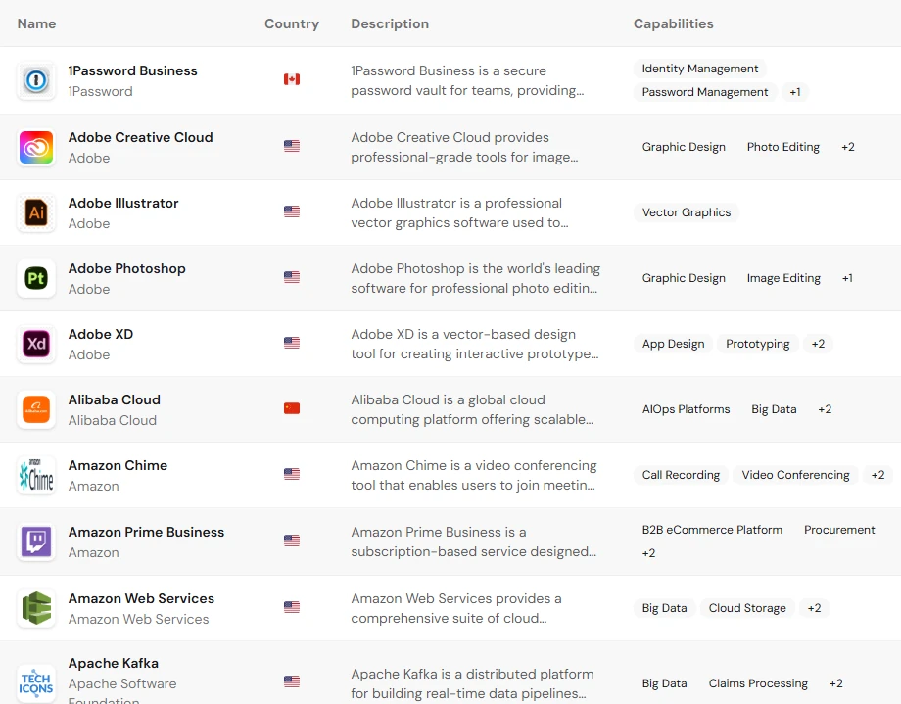Select the App Design capability tag
The width and height of the screenshot is (901, 704).
674,344
